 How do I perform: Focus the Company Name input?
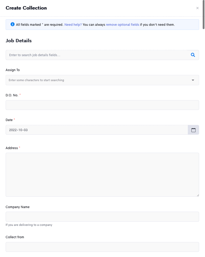[102, 217]
